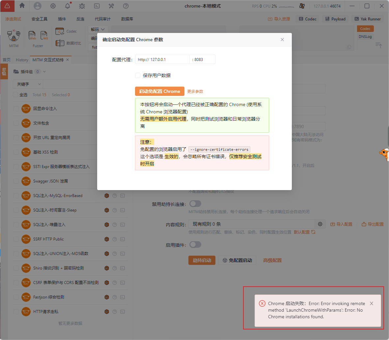Check the 文件包含 plugin checkbox
Screen dimensions: 389x340
click(16, 123)
